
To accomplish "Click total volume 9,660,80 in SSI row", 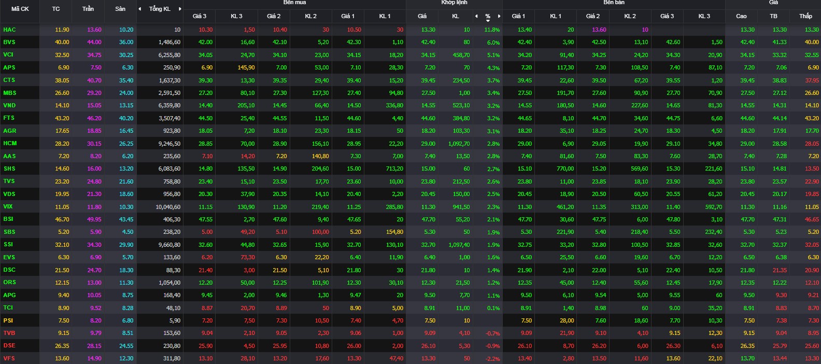I will click(169, 245).
